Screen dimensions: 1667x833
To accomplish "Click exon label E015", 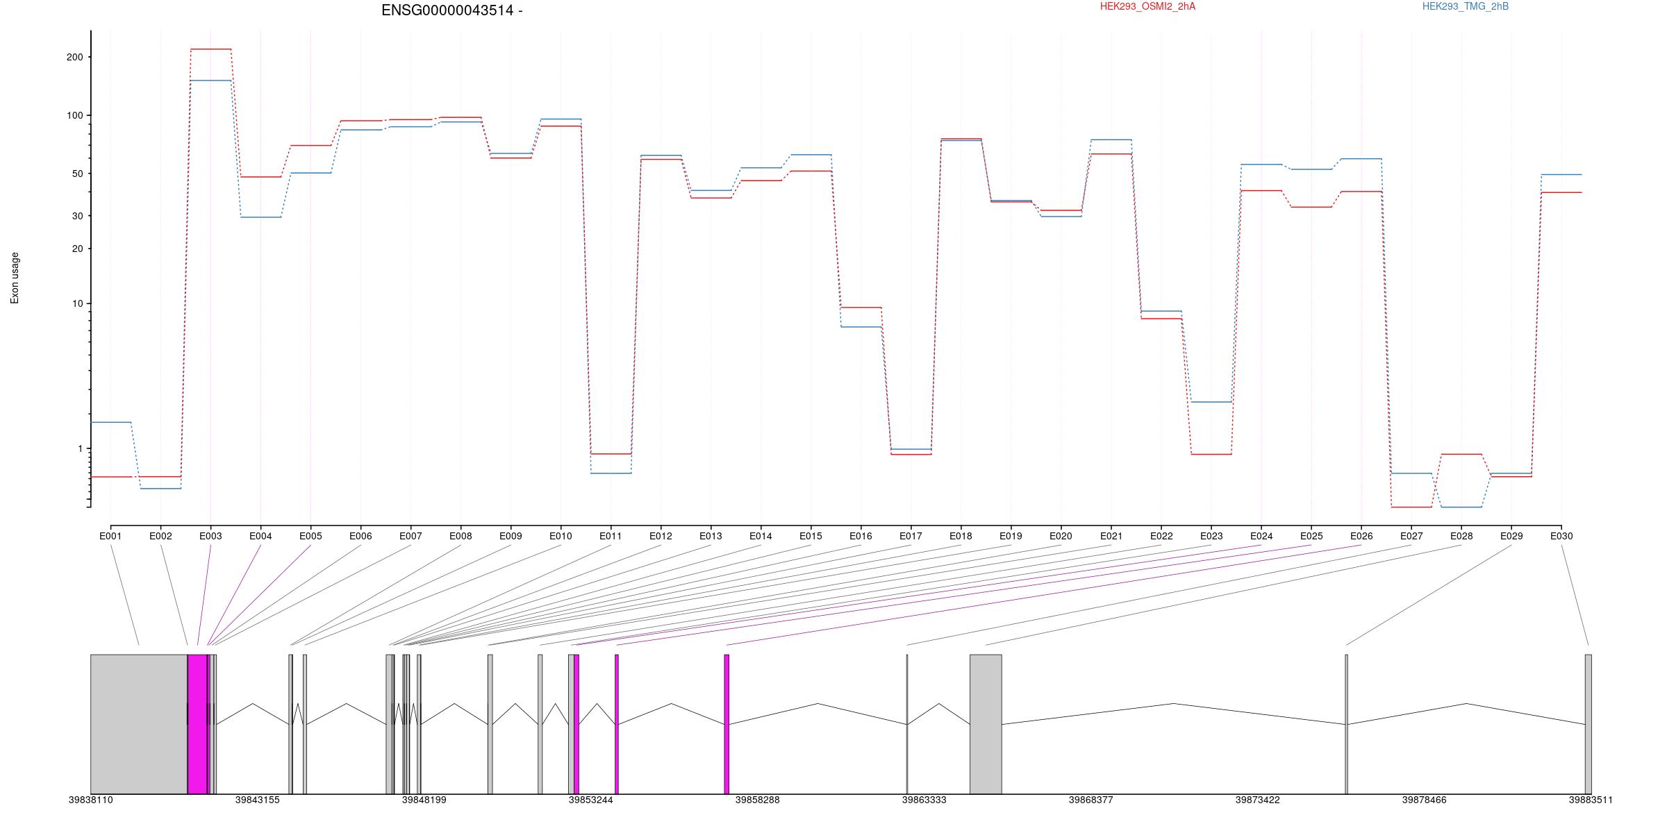I will (811, 536).
